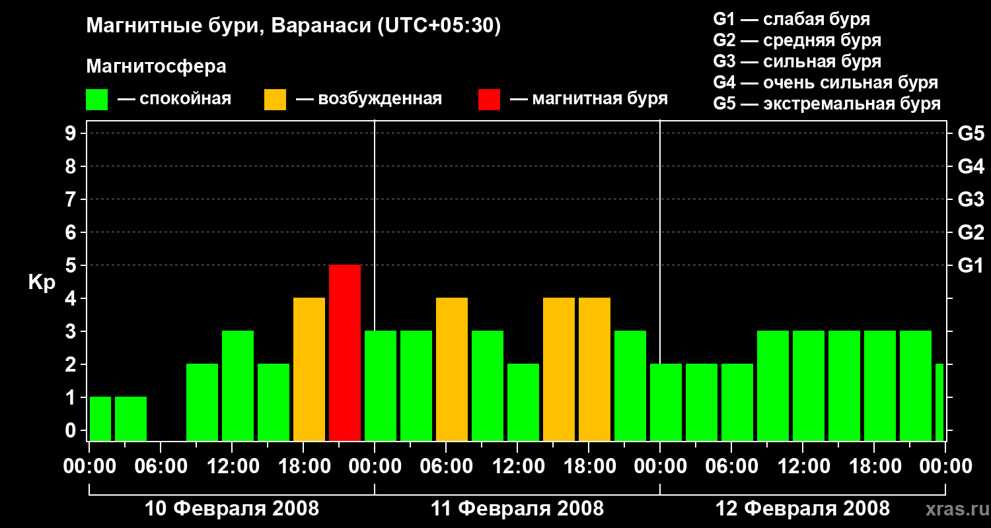Viewport: 991px width, 528px height.
Task: Click the 'Kp' axis title
Action: [x=42, y=282]
